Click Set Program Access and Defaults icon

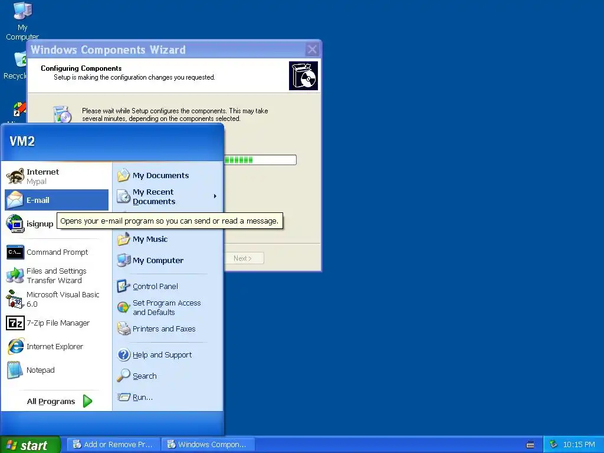124,307
